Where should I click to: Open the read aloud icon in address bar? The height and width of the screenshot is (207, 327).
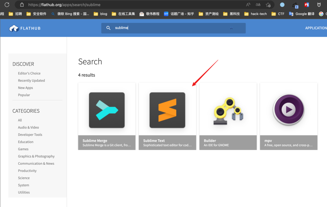[x=248, y=5]
